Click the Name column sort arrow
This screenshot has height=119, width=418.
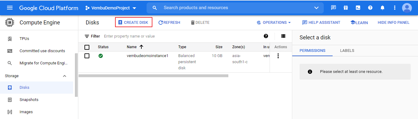[x=141, y=47]
